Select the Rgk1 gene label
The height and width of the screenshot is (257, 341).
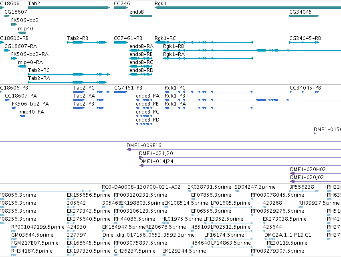pyautogui.click(x=161, y=4)
